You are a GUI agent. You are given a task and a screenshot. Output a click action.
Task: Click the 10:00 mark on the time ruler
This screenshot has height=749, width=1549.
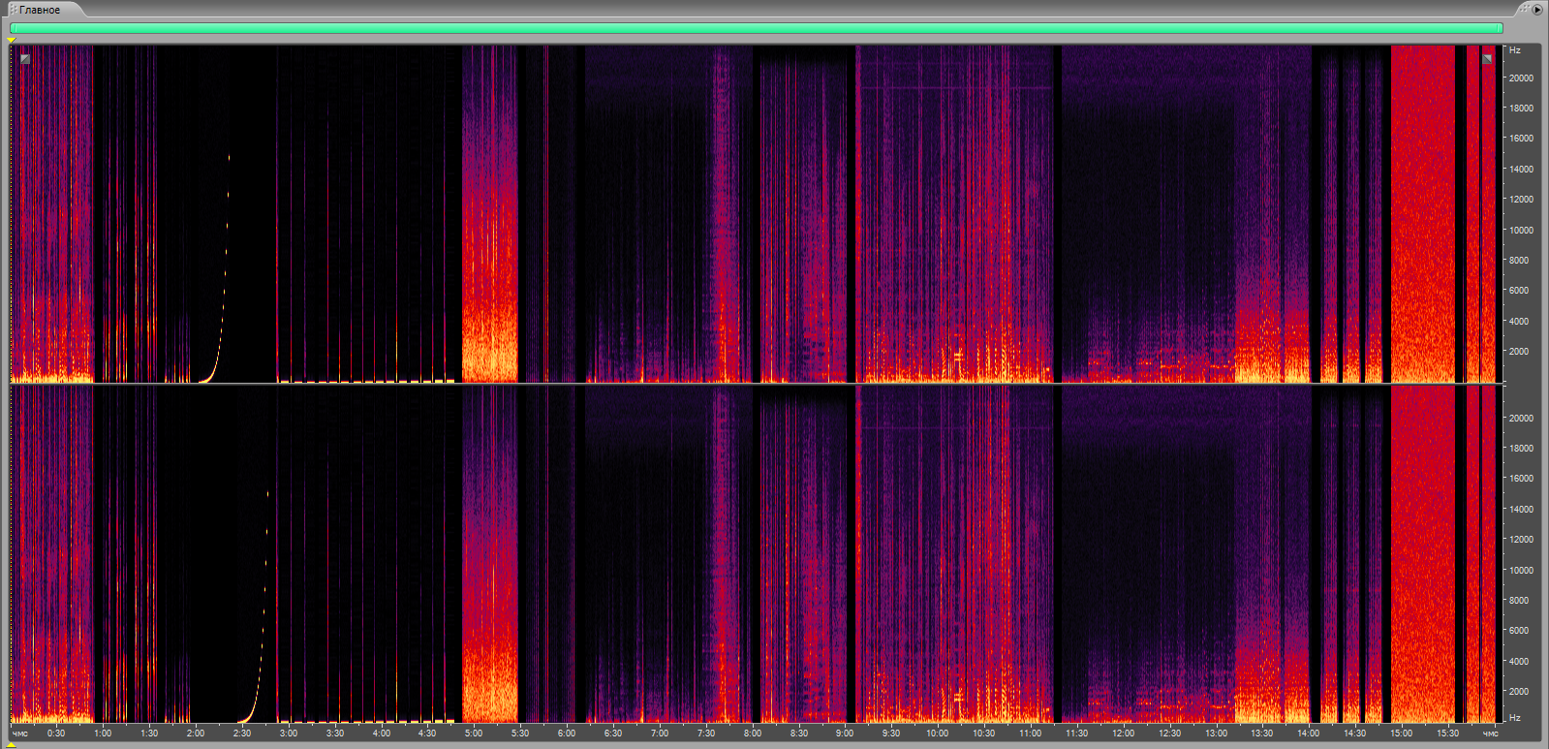937,733
